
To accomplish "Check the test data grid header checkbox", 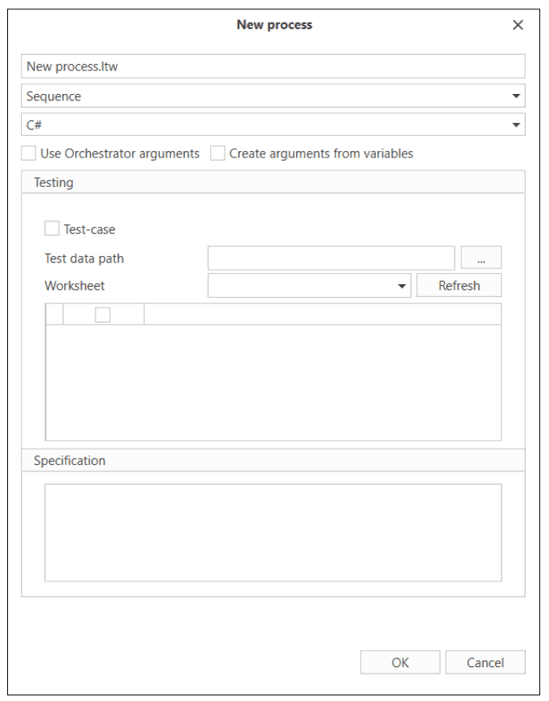I will coord(103,316).
